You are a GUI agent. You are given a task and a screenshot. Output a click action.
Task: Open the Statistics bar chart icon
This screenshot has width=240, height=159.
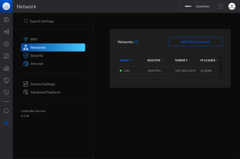click(x=6, y=68)
